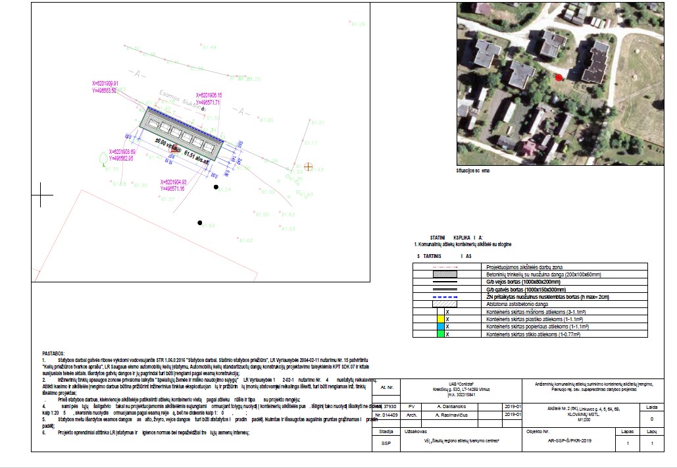Click the single thick line lawn curb legend symbol

tap(445, 282)
